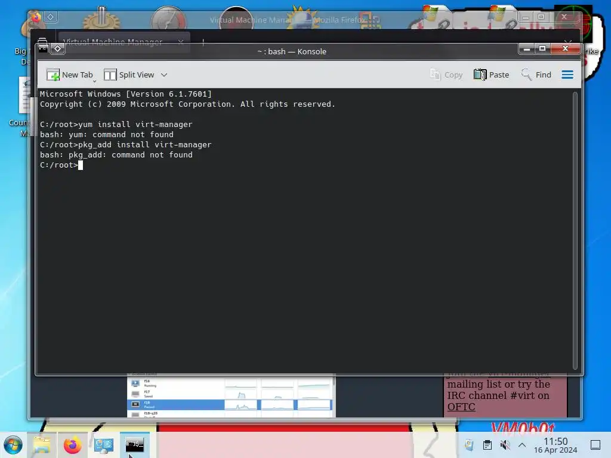
Task: Paste clipboard into the terminal
Action: 492,75
